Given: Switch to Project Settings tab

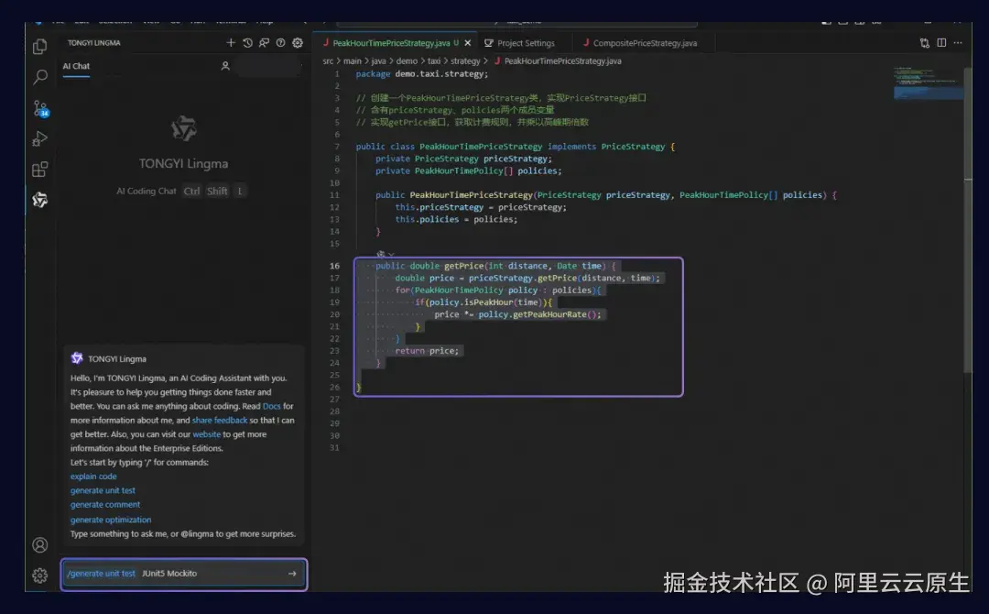Looking at the screenshot, I should point(526,43).
